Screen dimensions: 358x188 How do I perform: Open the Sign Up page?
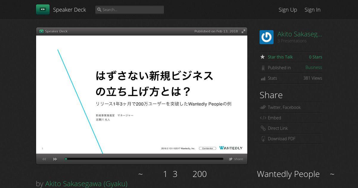288,10
